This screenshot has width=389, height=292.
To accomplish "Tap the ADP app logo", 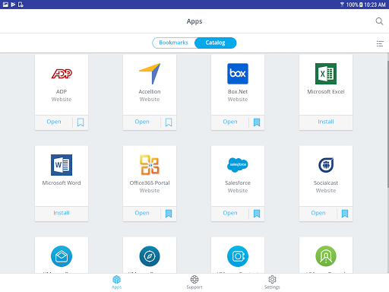I will click(62, 74).
